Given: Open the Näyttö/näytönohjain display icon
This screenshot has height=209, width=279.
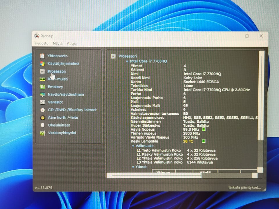Looking at the screenshot, I should (42, 95).
